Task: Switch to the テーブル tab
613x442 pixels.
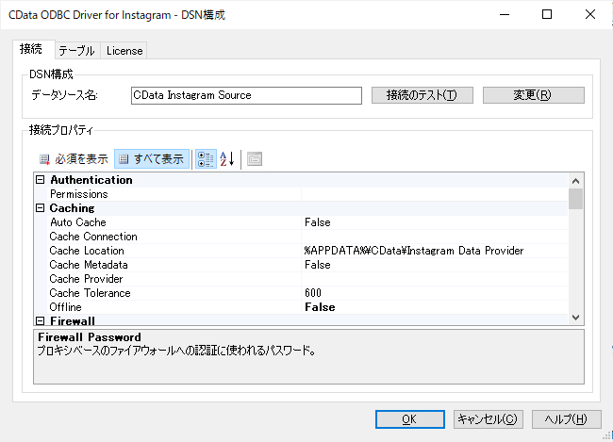Action: [76, 51]
